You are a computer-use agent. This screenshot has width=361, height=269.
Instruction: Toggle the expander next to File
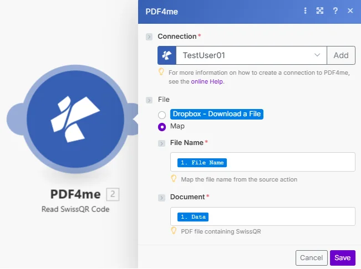(149, 100)
